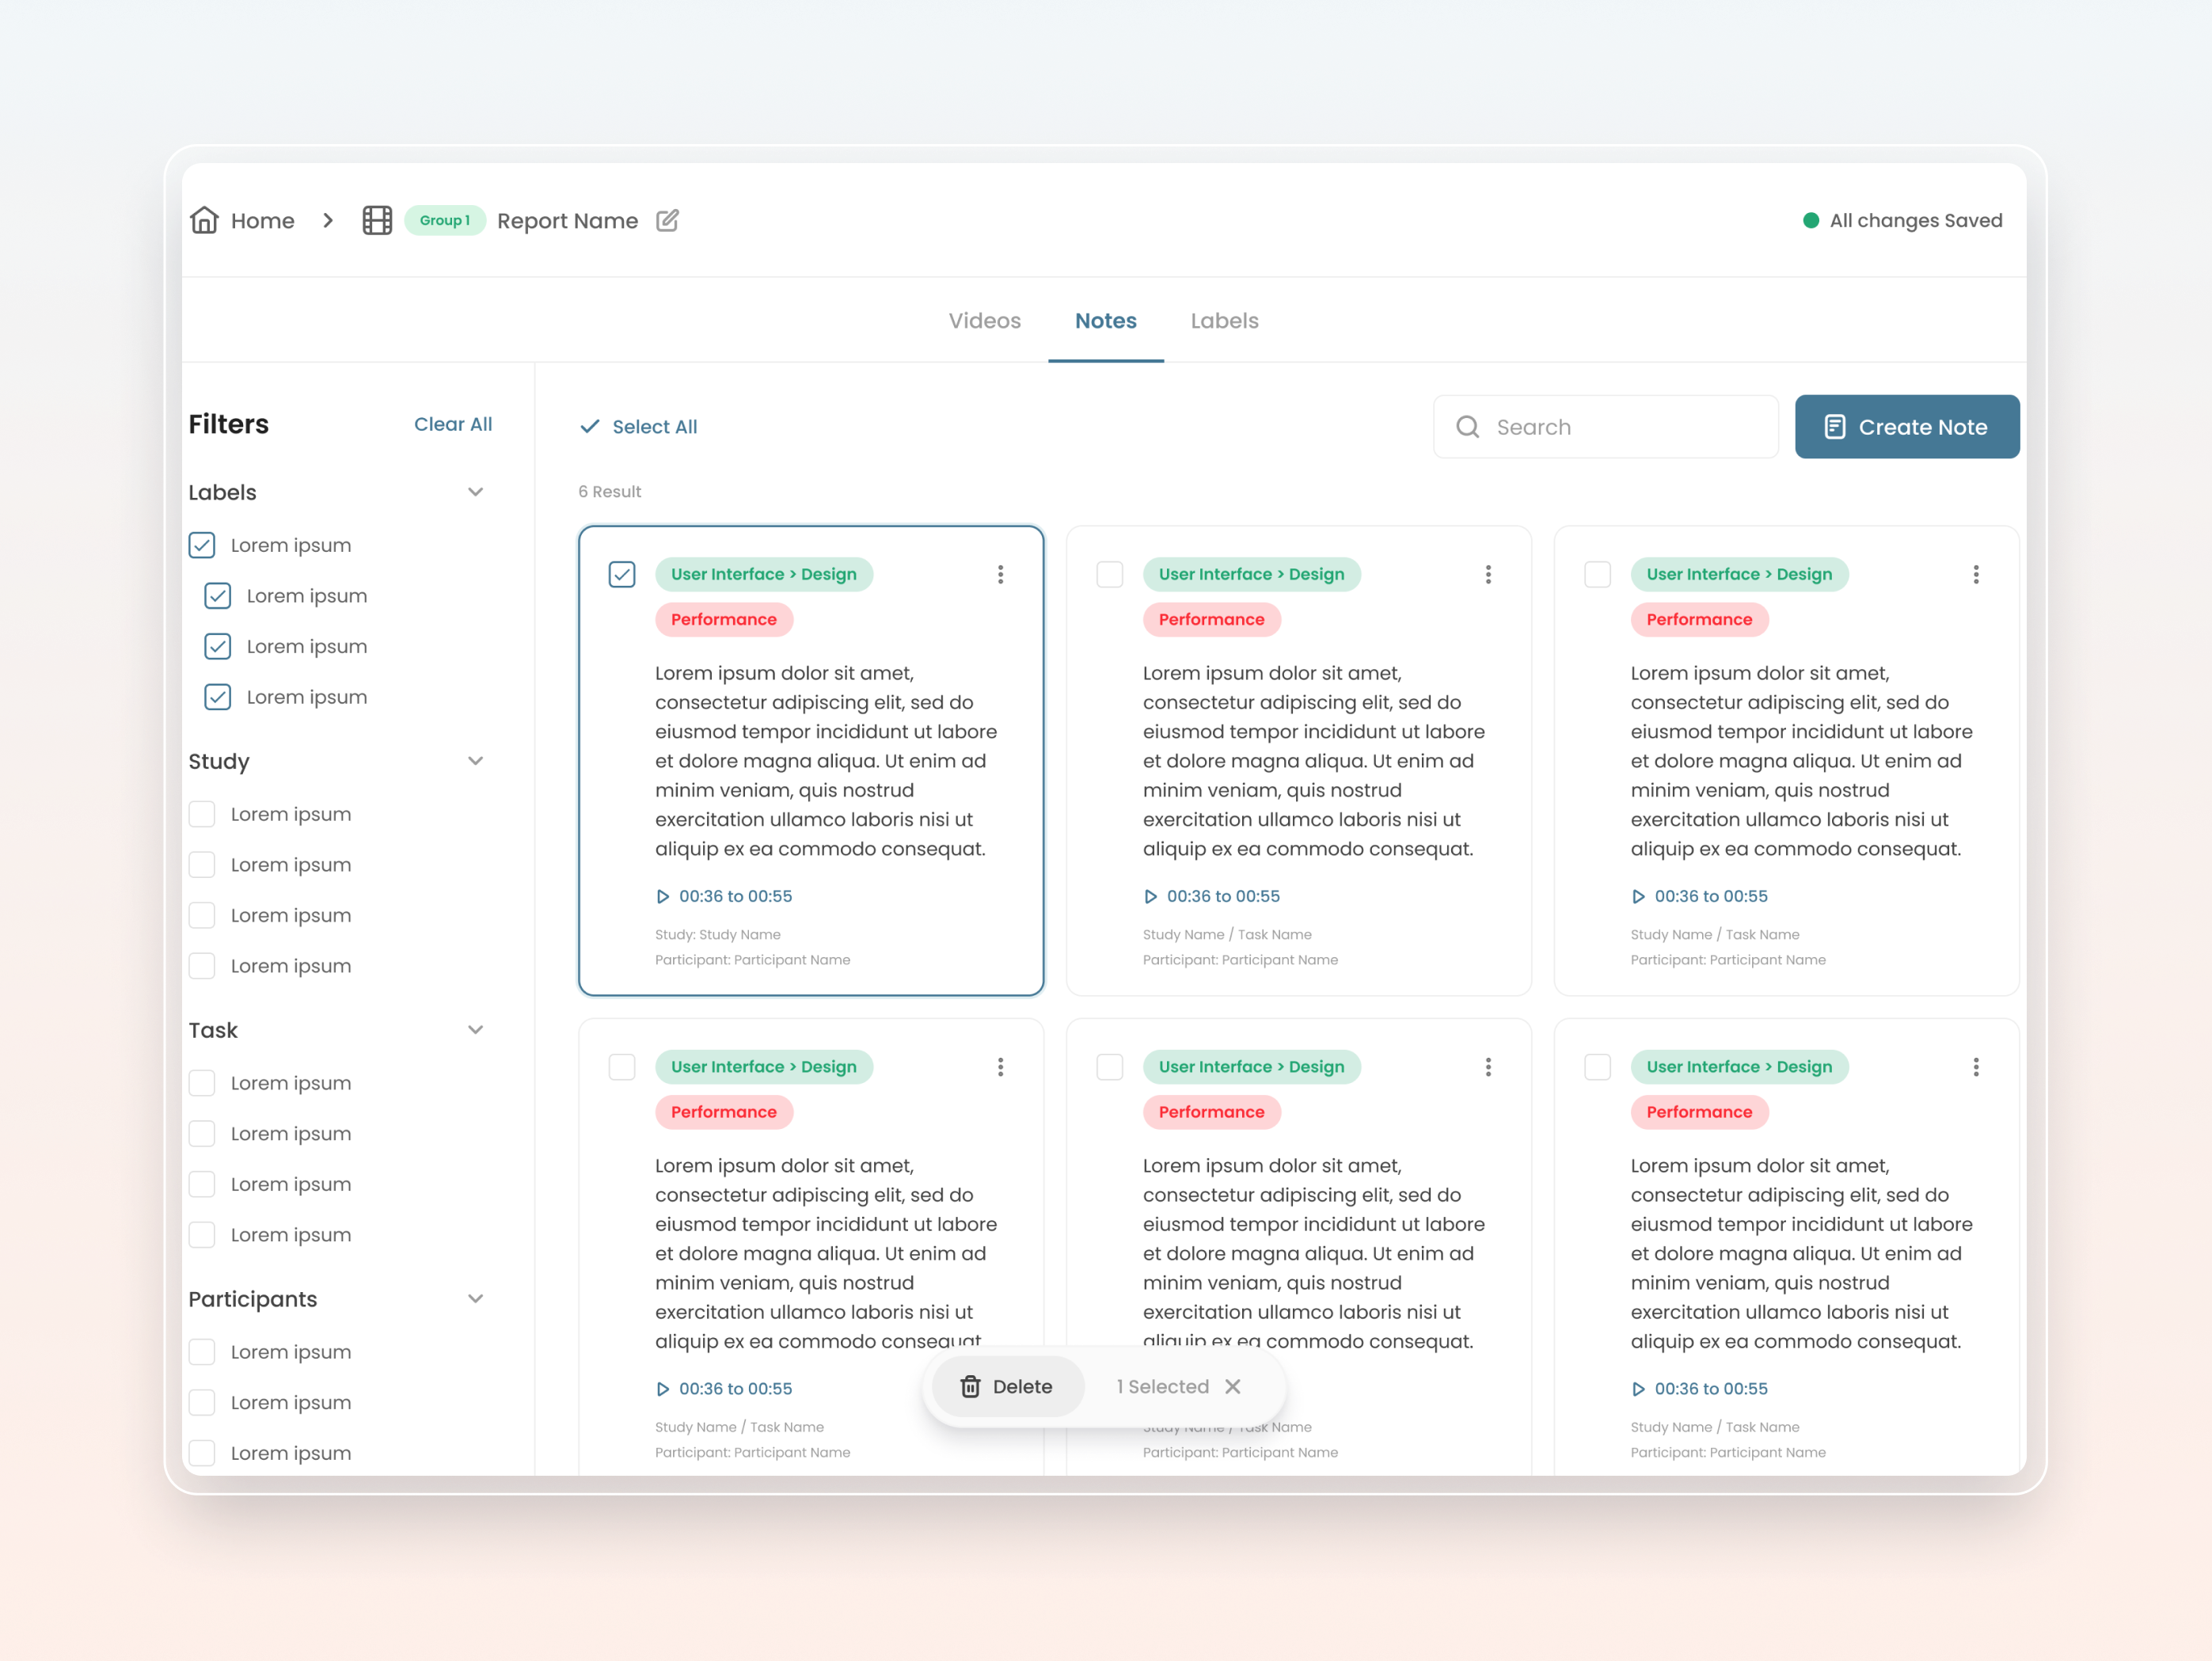Image resolution: width=2212 pixels, height=1661 pixels.
Task: Click Select All notes
Action: [x=640, y=427]
